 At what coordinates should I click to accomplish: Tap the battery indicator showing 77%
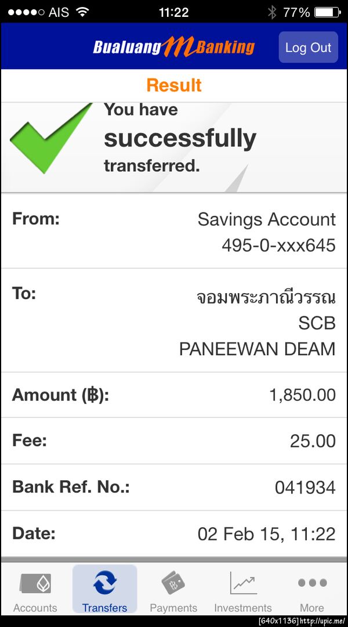pyautogui.click(x=322, y=10)
